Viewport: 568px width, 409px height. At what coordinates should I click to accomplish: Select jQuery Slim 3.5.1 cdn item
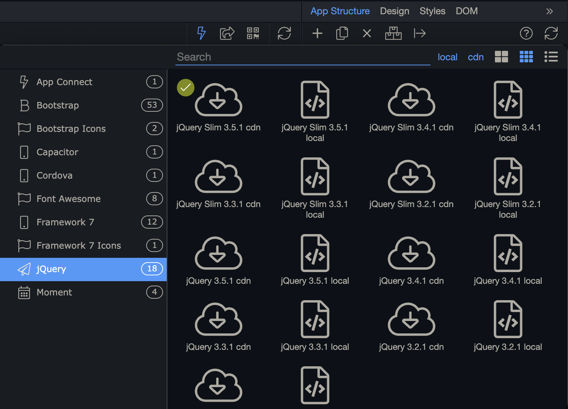pyautogui.click(x=218, y=106)
